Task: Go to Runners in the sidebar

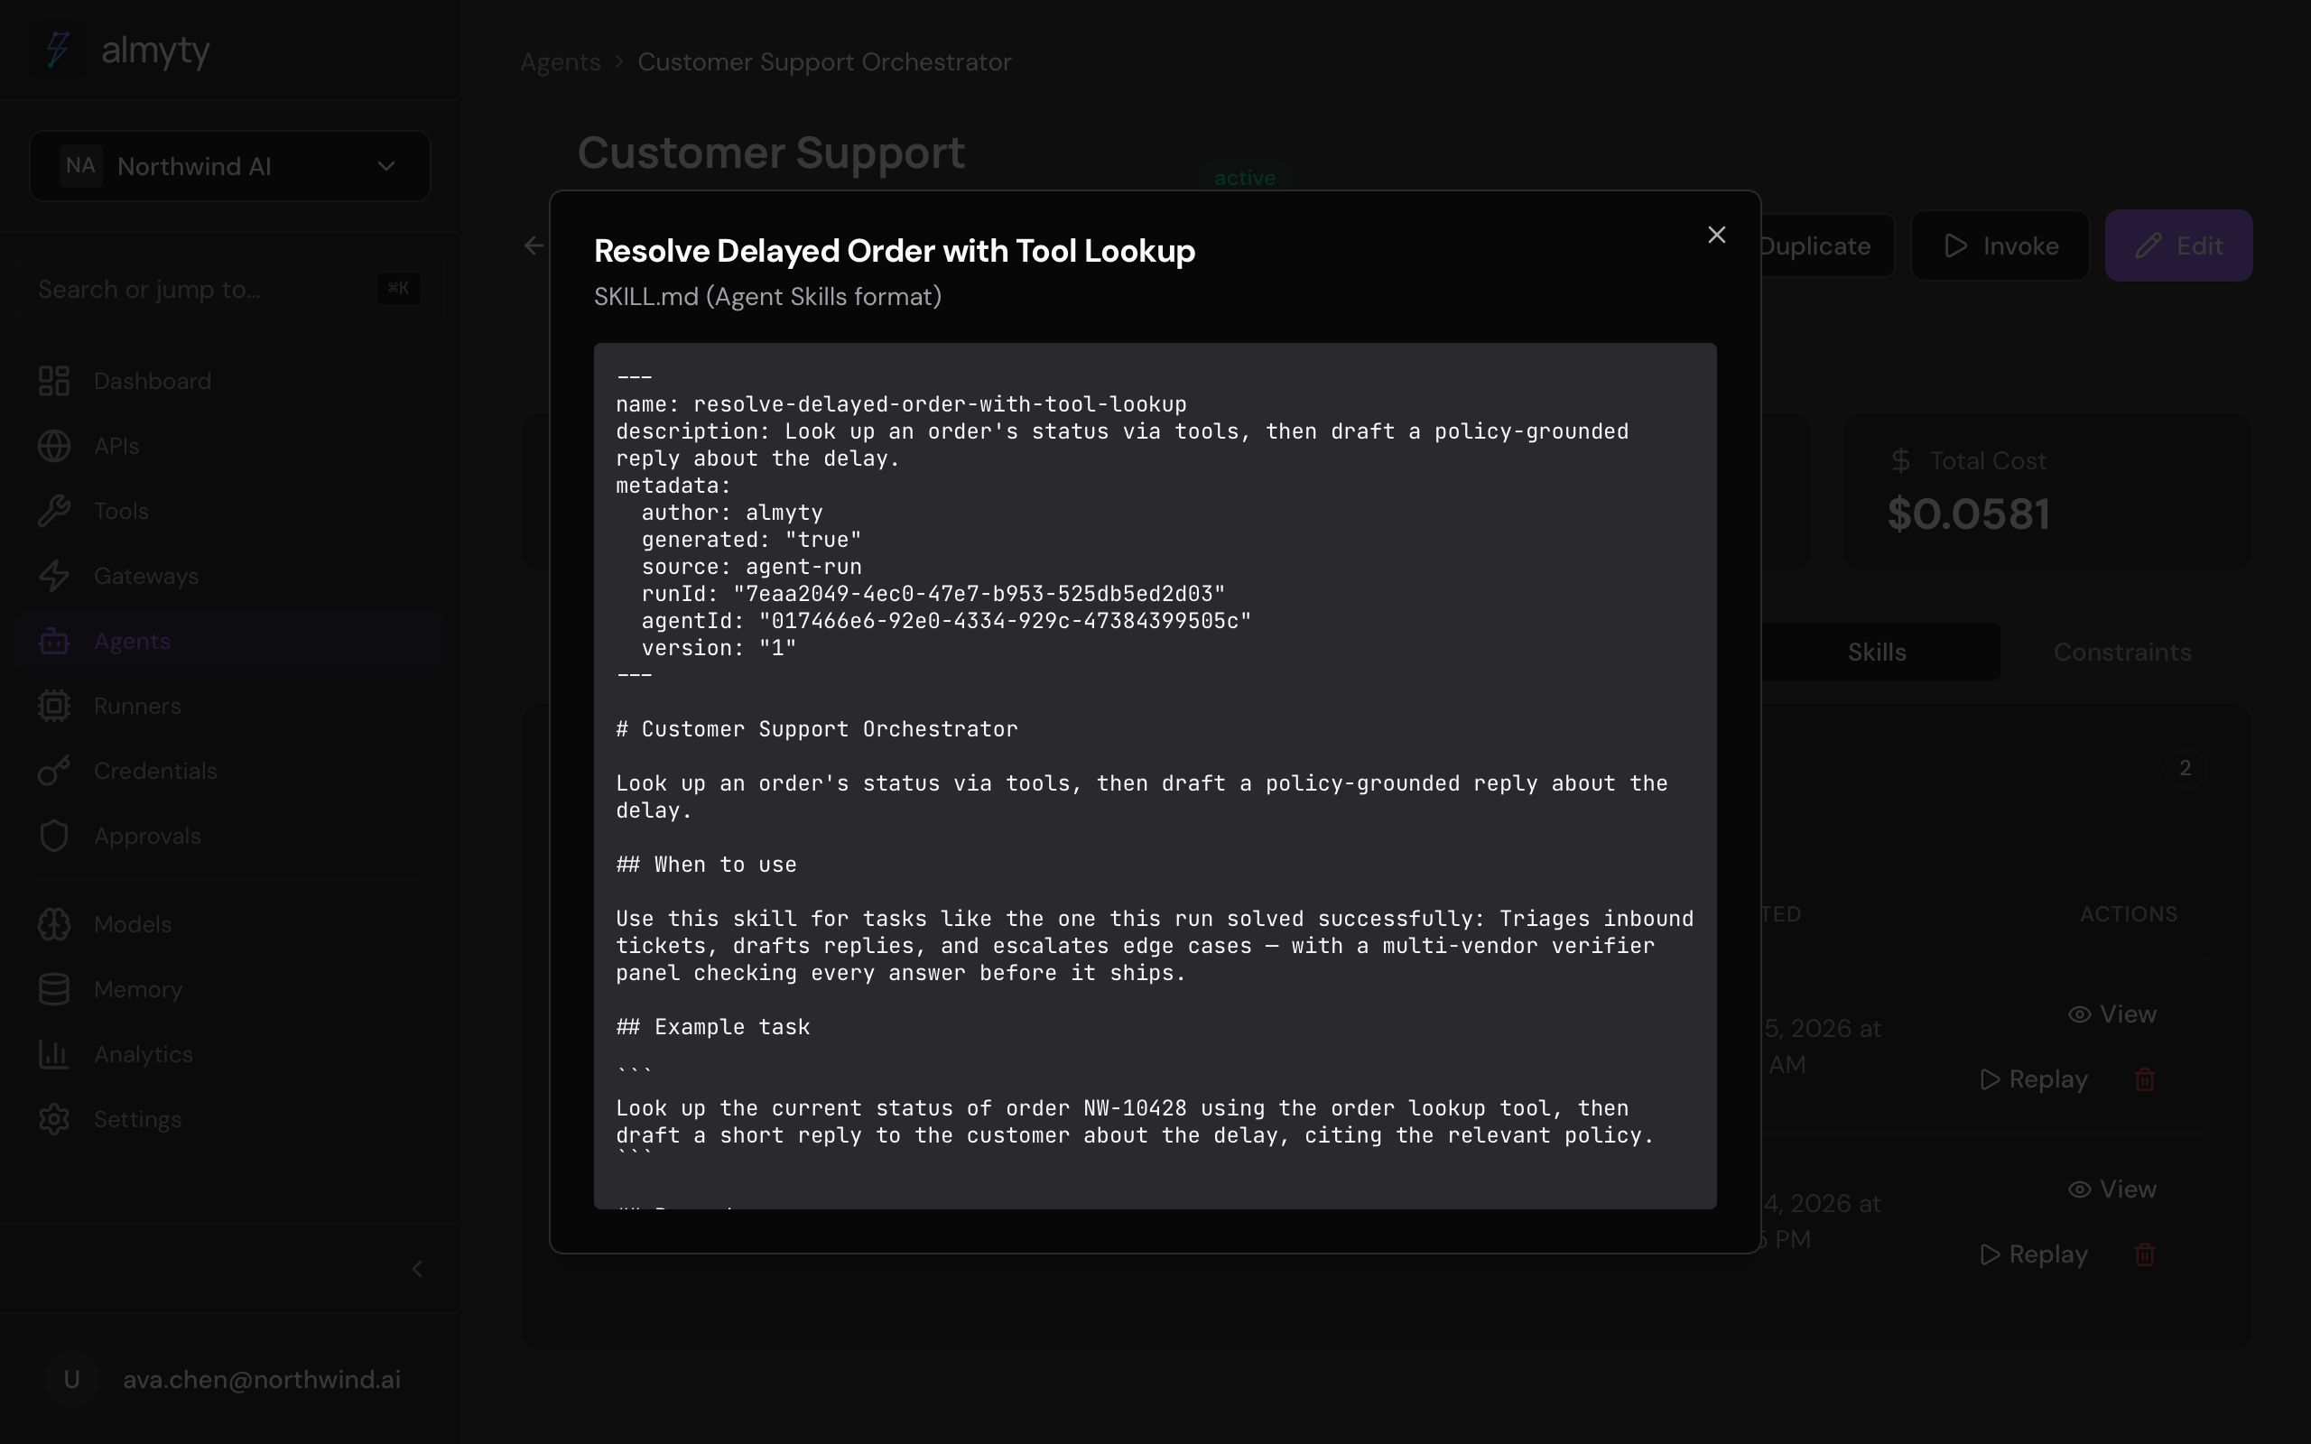Action: 230,706
